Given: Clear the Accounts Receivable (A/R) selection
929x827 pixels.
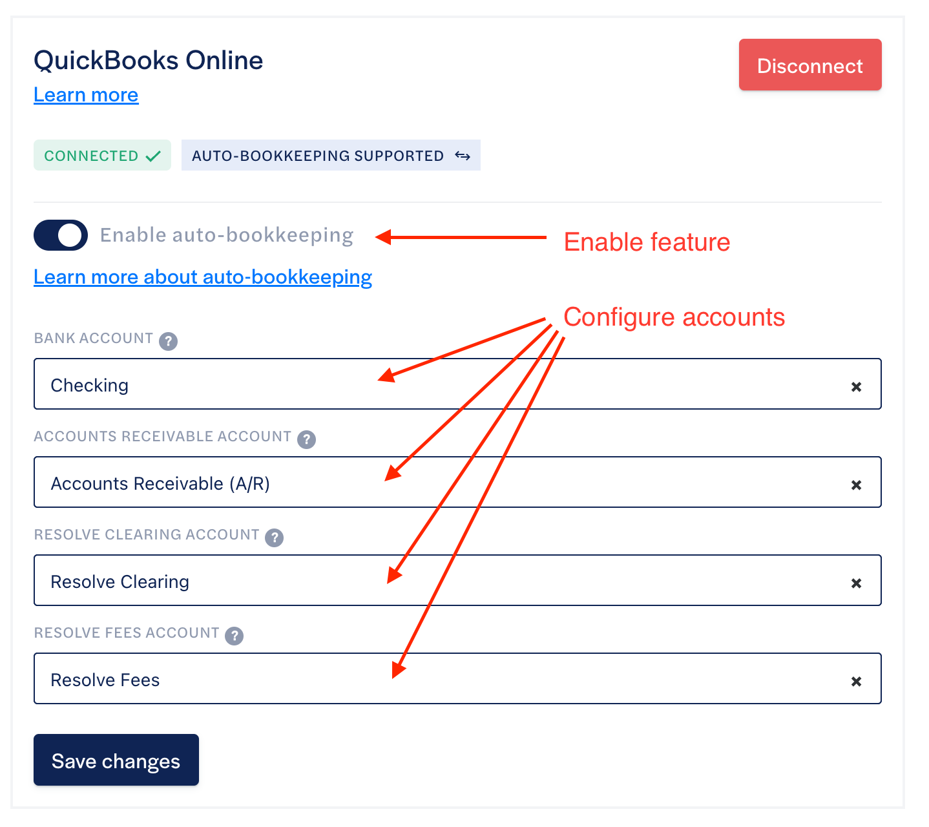Looking at the screenshot, I should [856, 485].
